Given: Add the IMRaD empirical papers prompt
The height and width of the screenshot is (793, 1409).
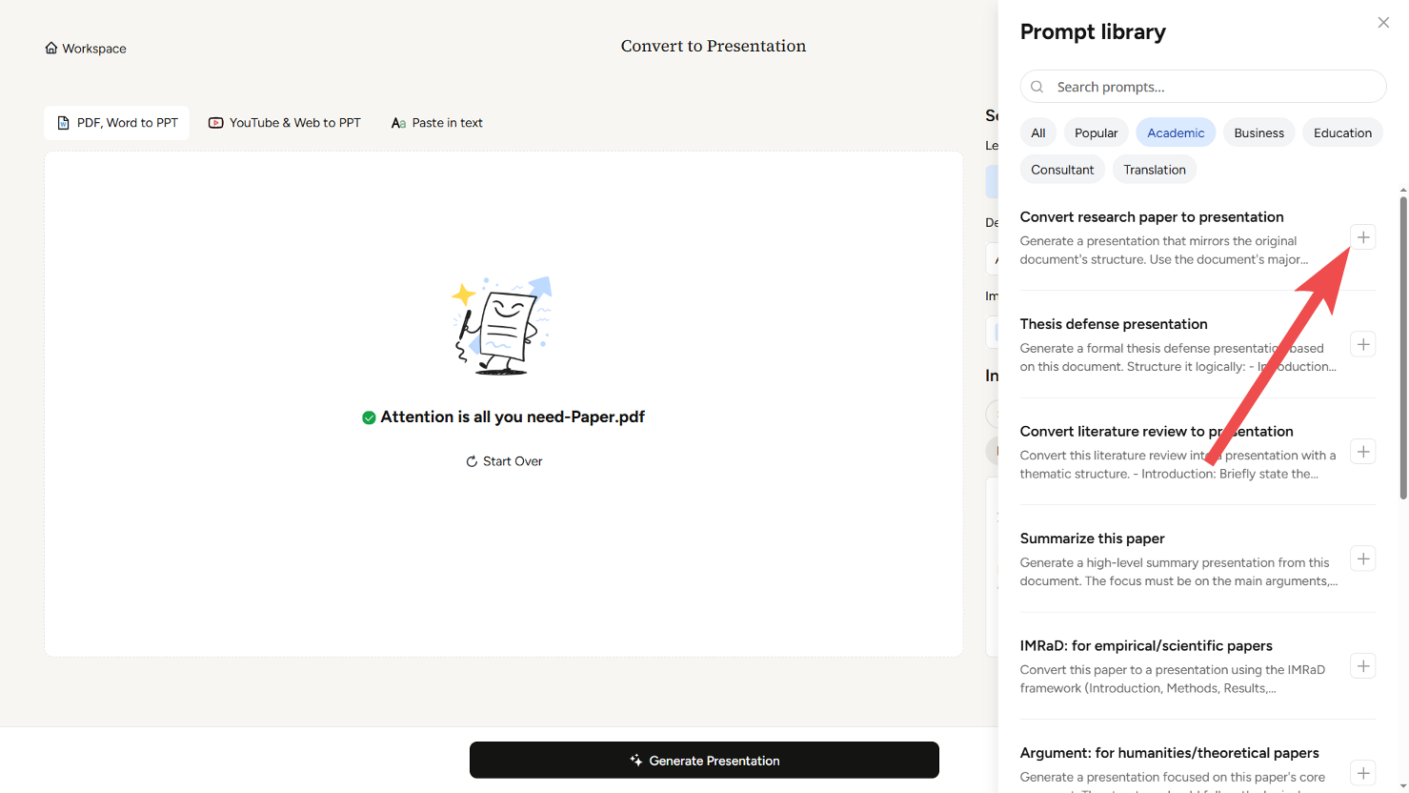Looking at the screenshot, I should [x=1363, y=666].
